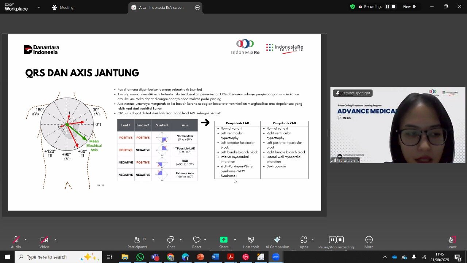The height and width of the screenshot is (263, 467).
Task: Expand the Share options chevron
Action: pyautogui.click(x=235, y=240)
